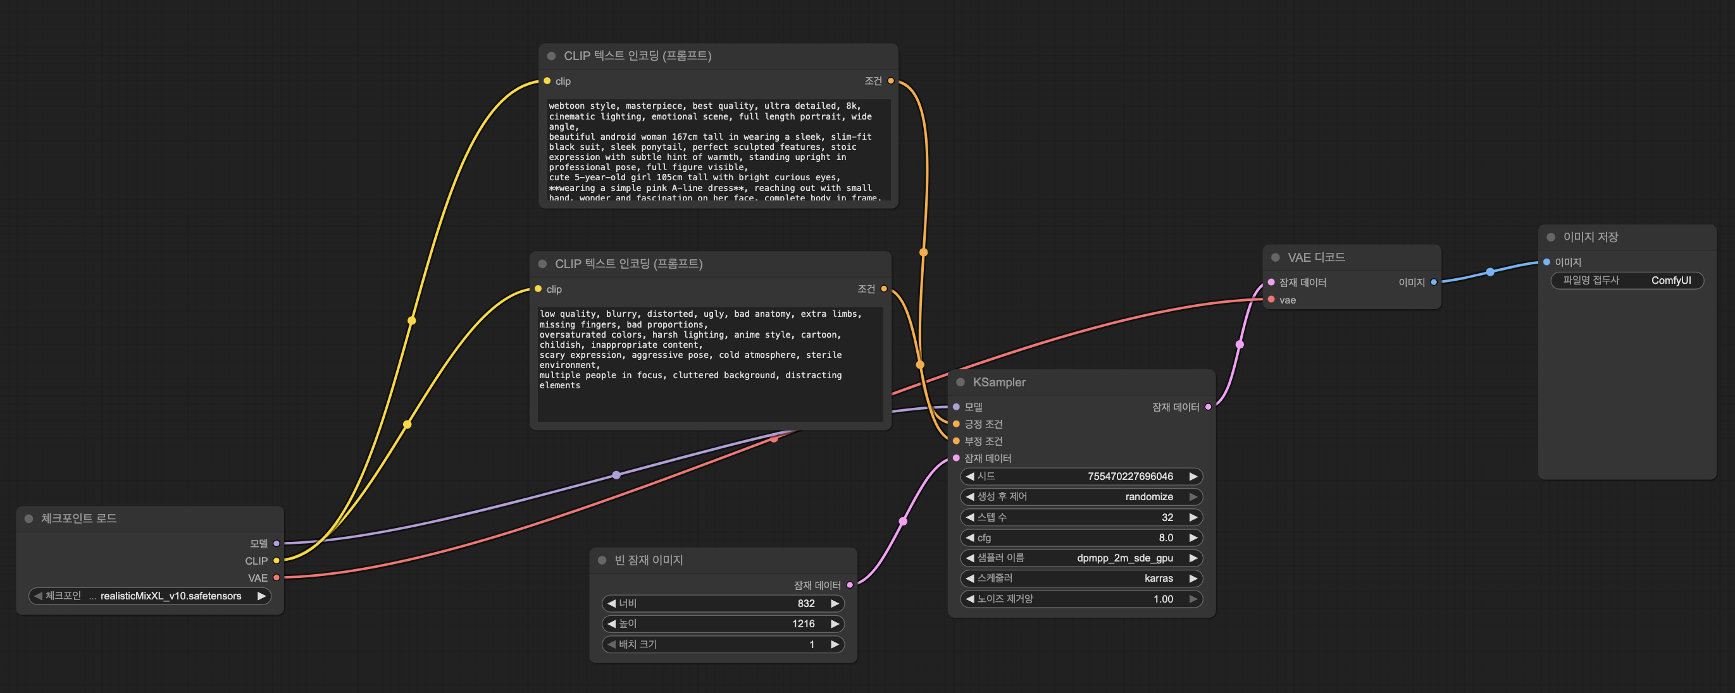Click the CLIP output socket on 체크포인트 로드
This screenshot has height=693, width=1735.
click(x=276, y=560)
